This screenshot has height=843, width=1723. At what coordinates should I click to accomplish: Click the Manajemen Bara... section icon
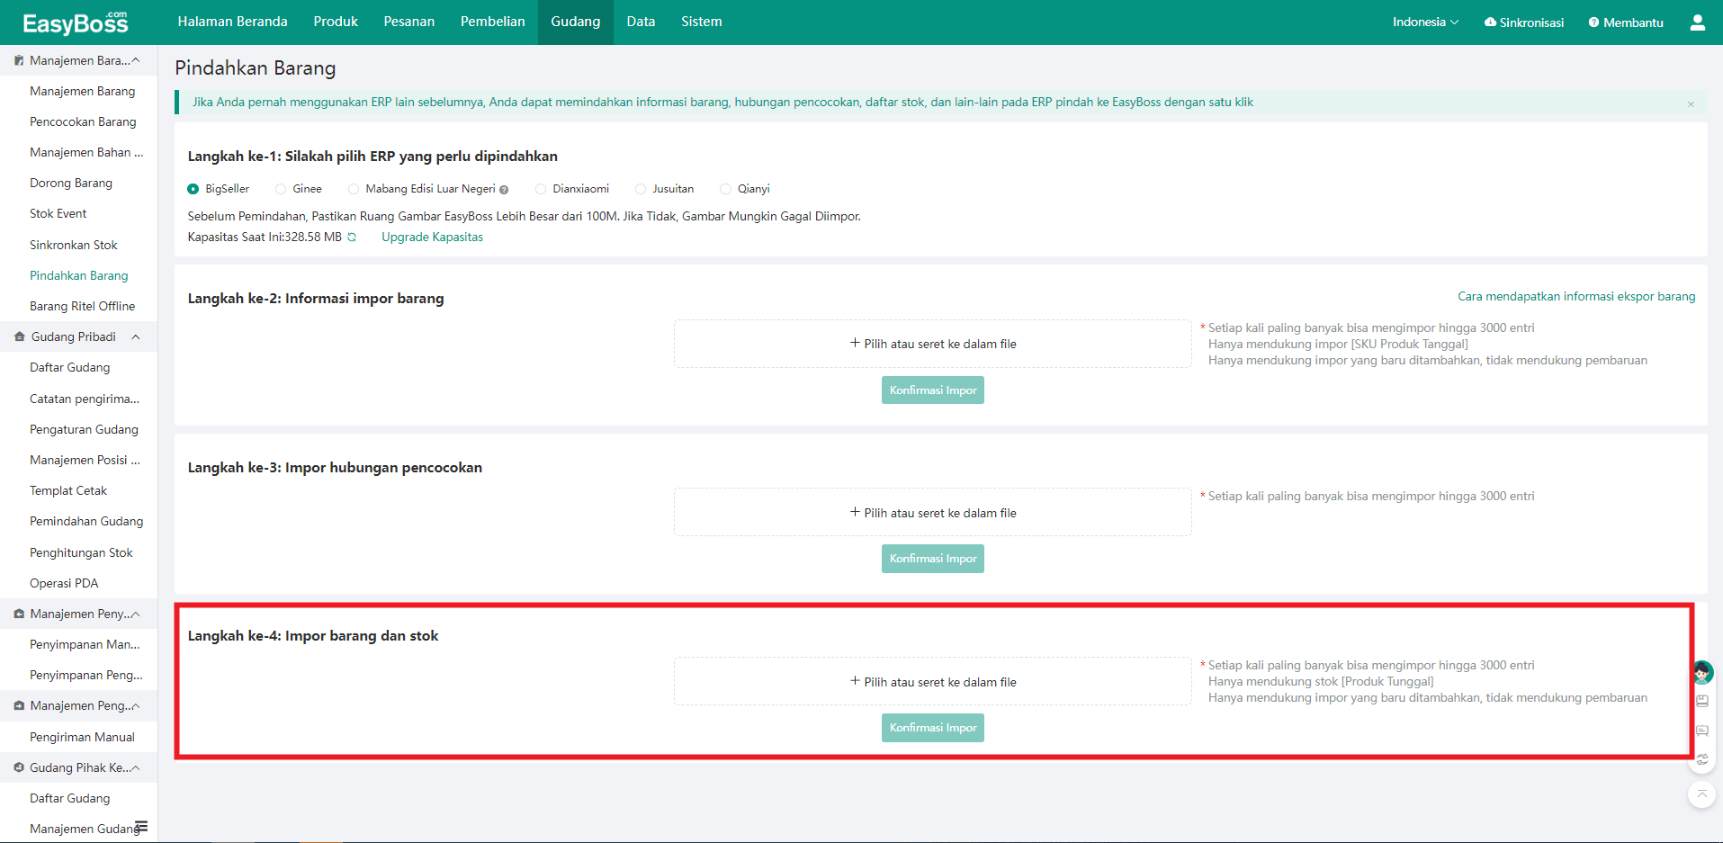pos(19,60)
